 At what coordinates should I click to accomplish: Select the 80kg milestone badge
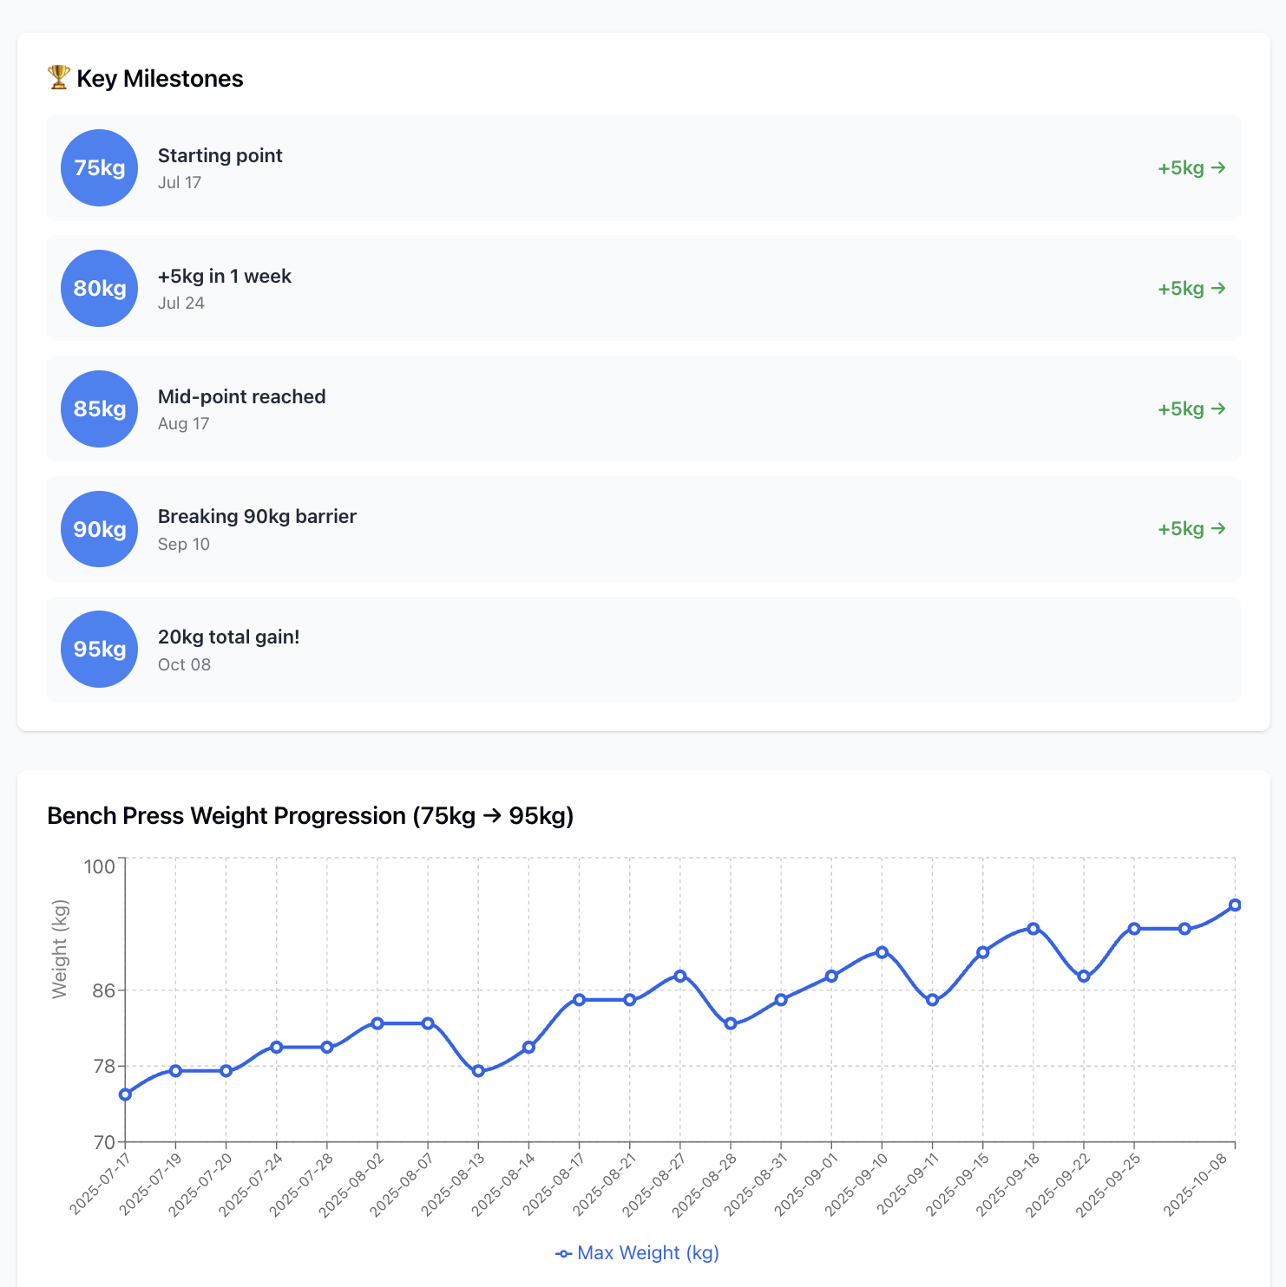point(98,289)
